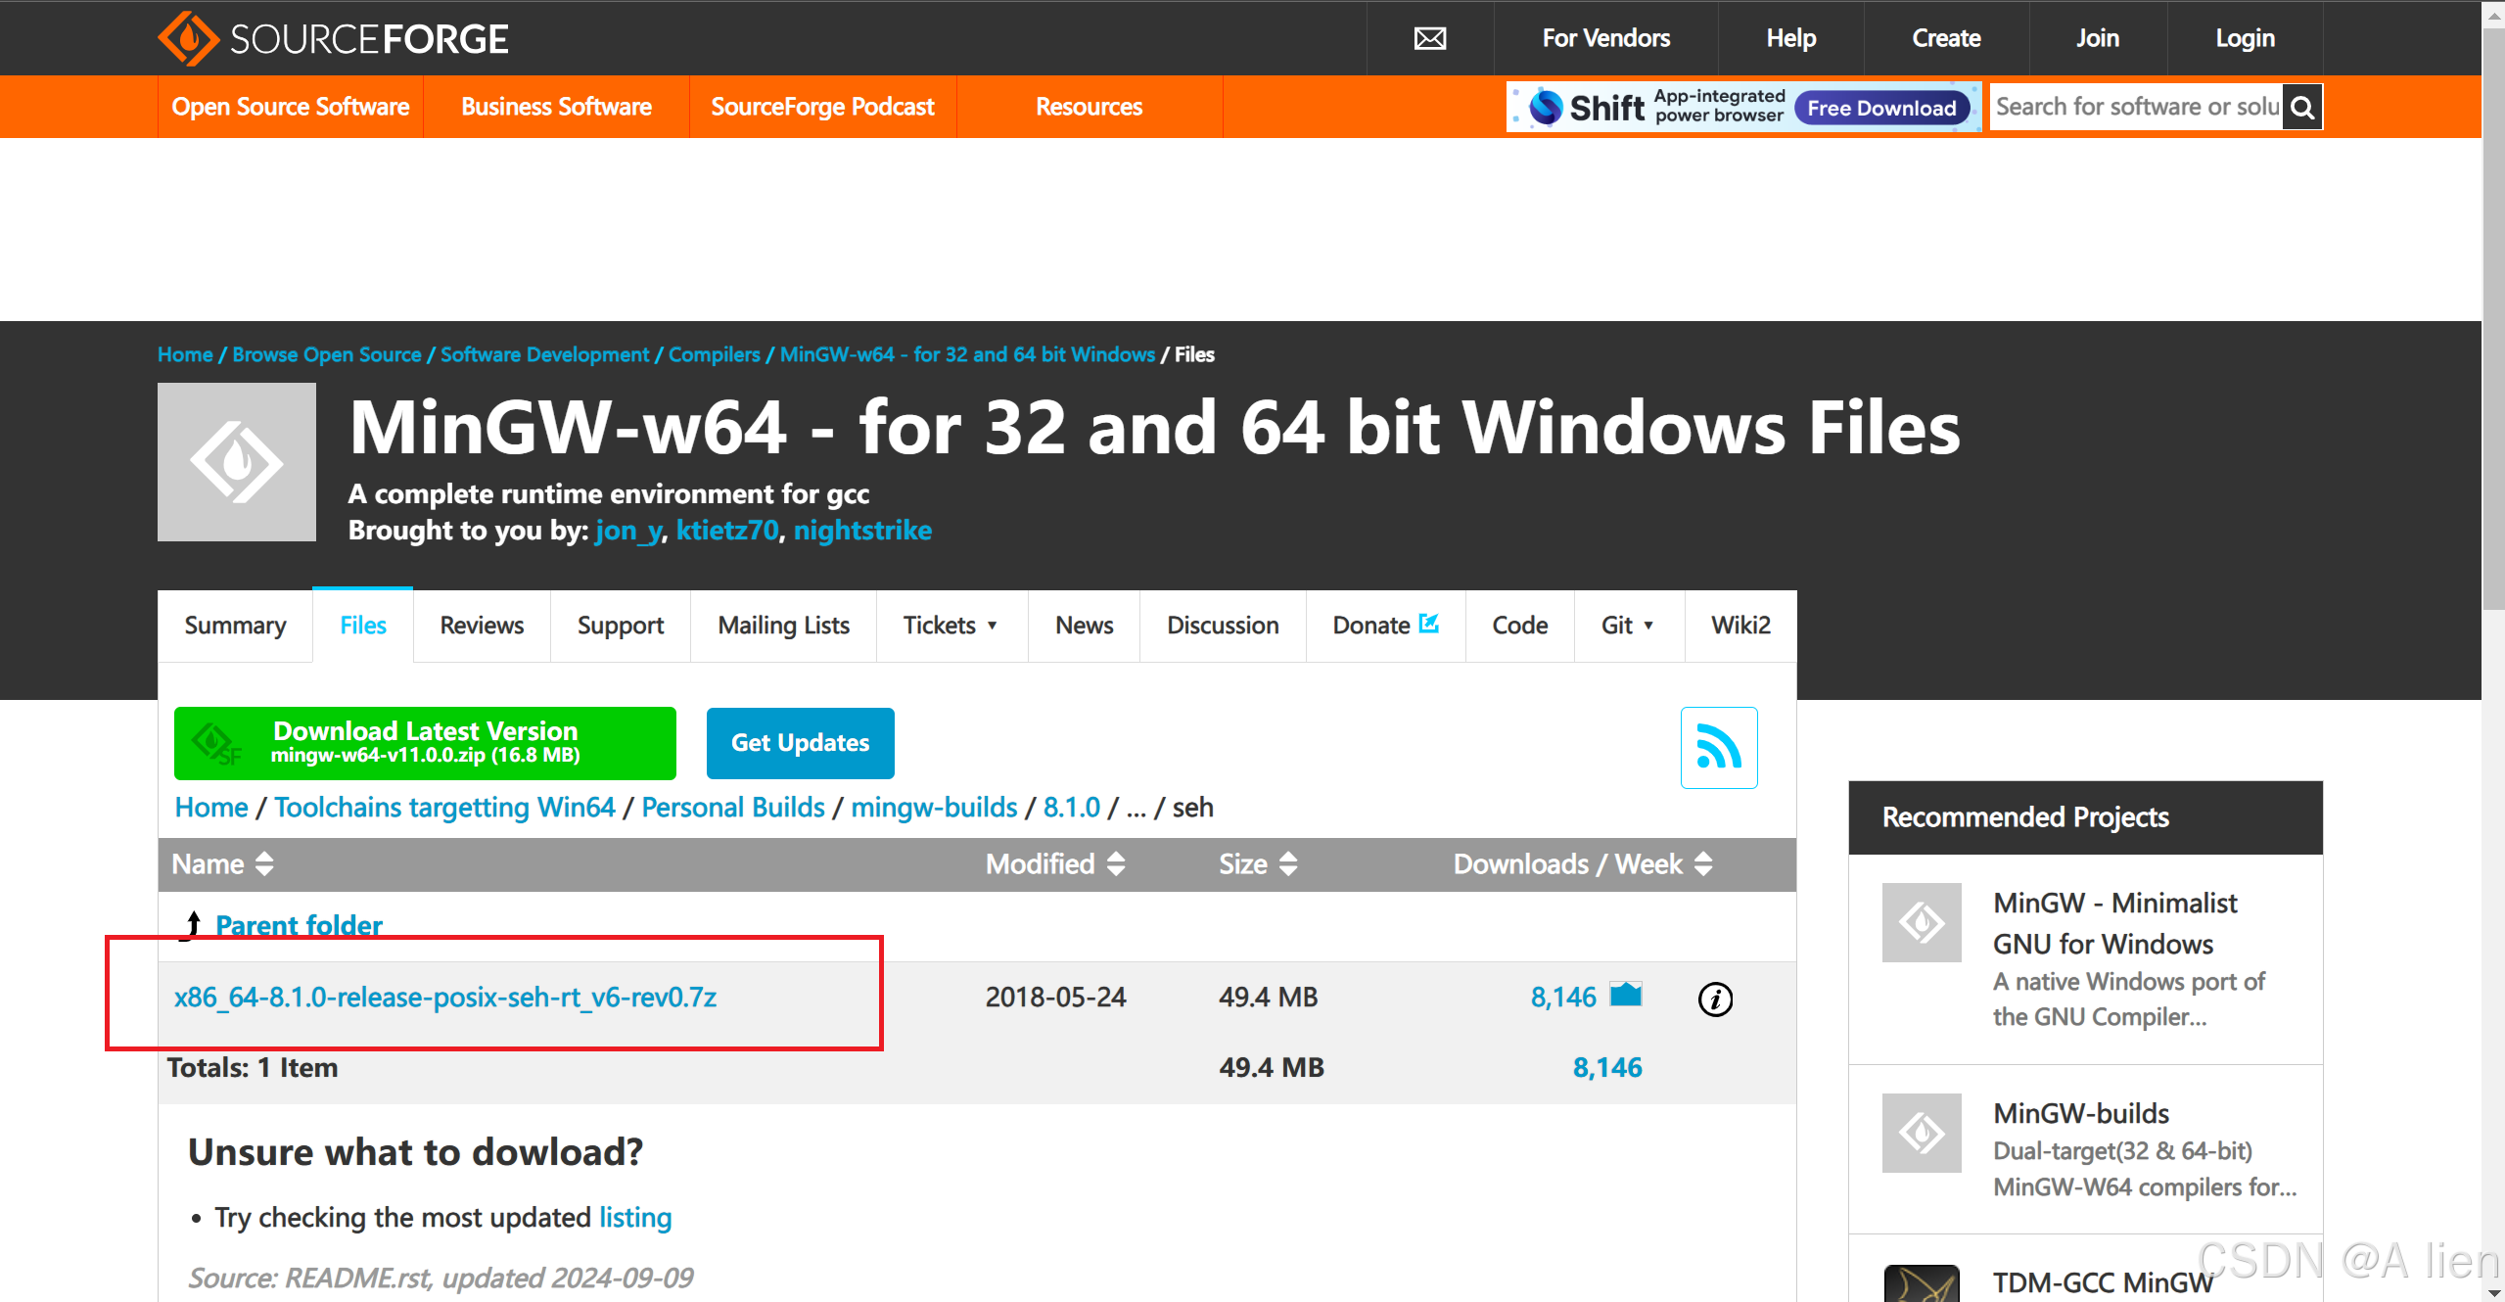
Task: Open the Reviews tab
Action: tap(482, 626)
